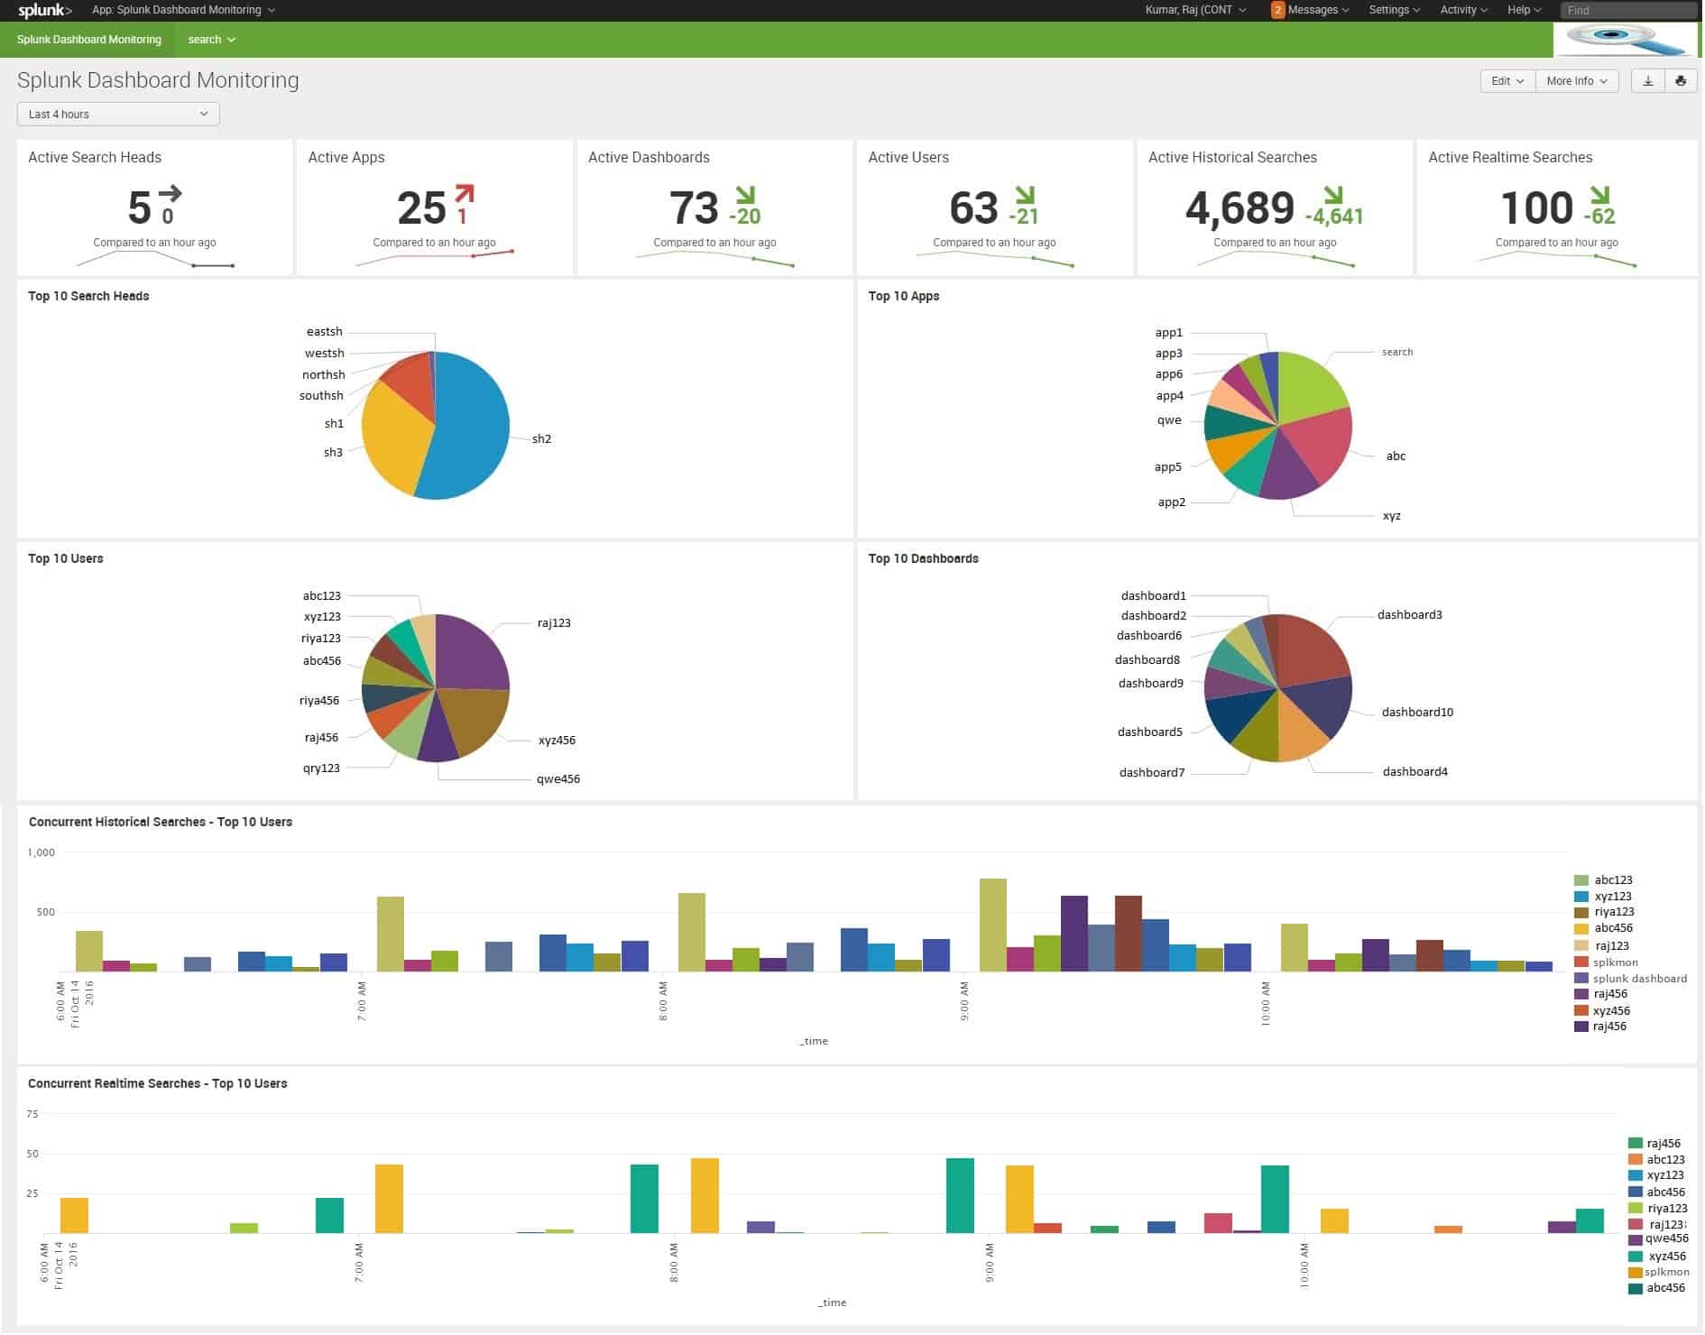The height and width of the screenshot is (1335, 1705).
Task: Open the Kumar, Raj user menu
Action: (1196, 10)
